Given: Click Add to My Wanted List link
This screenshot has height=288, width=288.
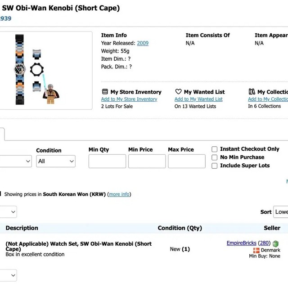Looking at the screenshot, I should (x=198, y=99).
